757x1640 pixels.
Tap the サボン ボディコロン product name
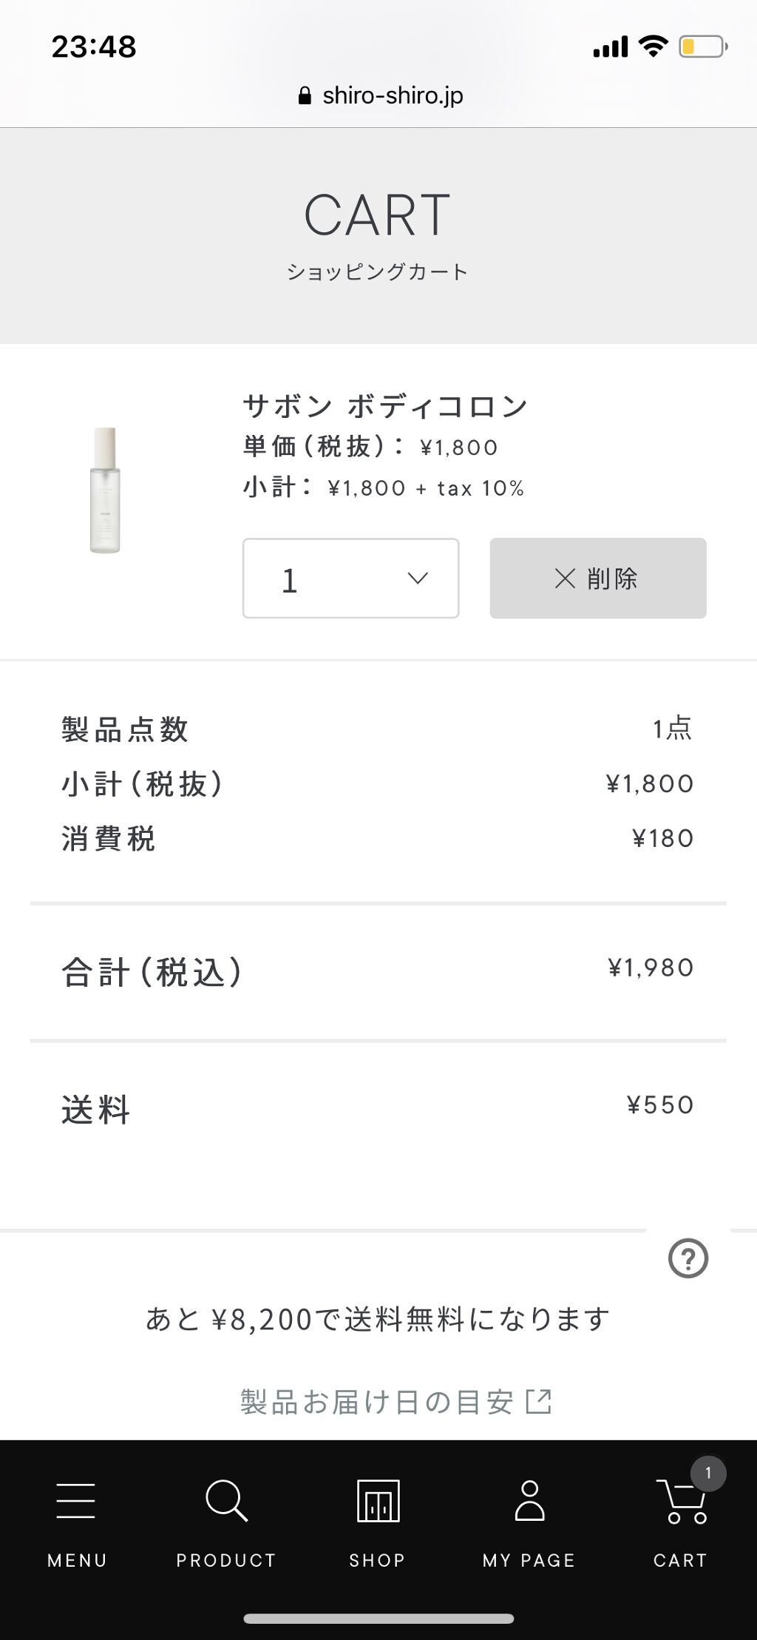(385, 406)
